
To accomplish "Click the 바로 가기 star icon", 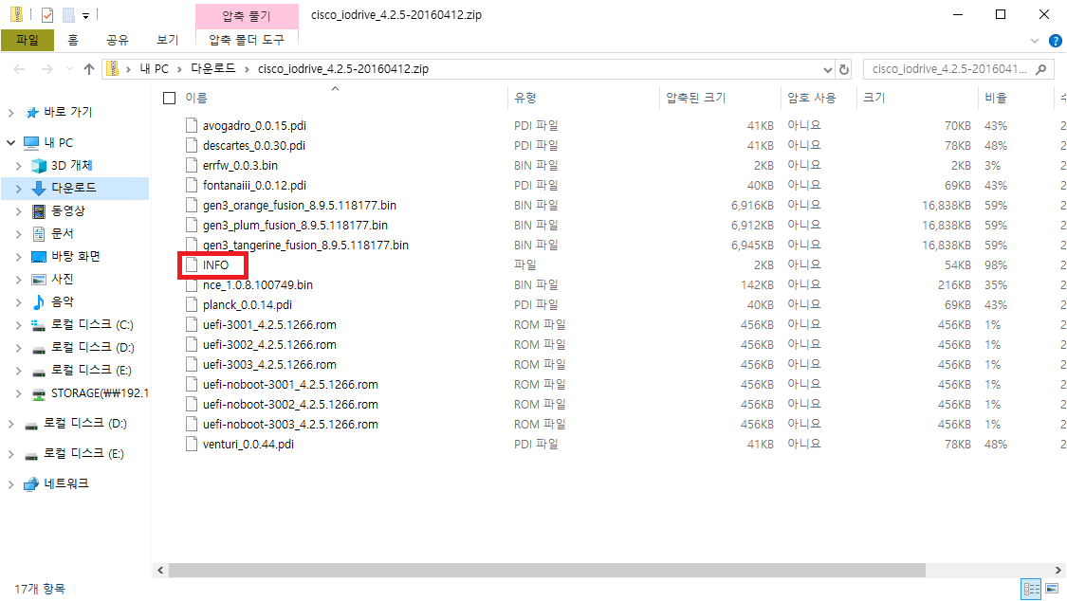I will click(x=31, y=112).
